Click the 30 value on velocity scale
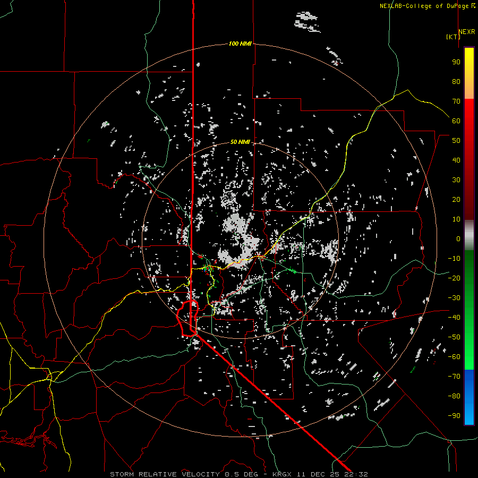The image size is (478, 478). tap(456, 180)
